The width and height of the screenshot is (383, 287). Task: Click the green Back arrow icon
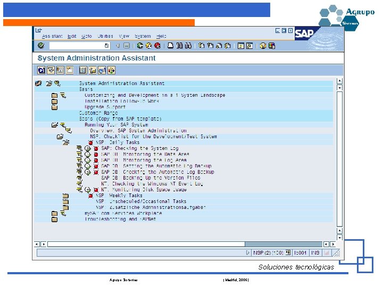[140, 45]
